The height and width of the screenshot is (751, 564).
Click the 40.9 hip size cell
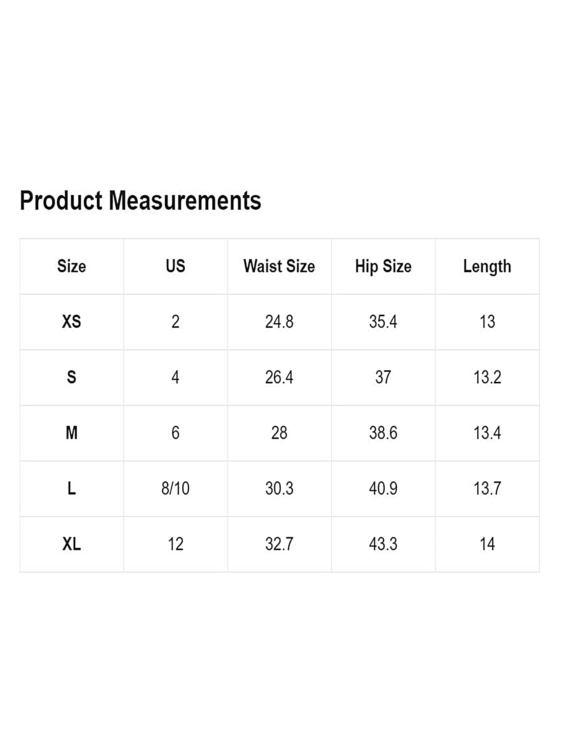(383, 488)
